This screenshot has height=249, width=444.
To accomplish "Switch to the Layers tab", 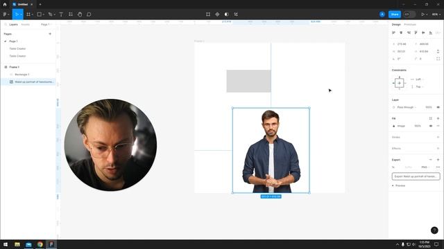I will (x=13, y=25).
